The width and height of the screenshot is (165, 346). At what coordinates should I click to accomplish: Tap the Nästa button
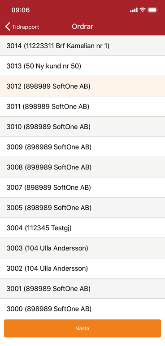(x=82, y=328)
